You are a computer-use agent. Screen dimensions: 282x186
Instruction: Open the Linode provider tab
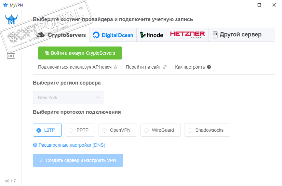pyautogui.click(x=152, y=35)
